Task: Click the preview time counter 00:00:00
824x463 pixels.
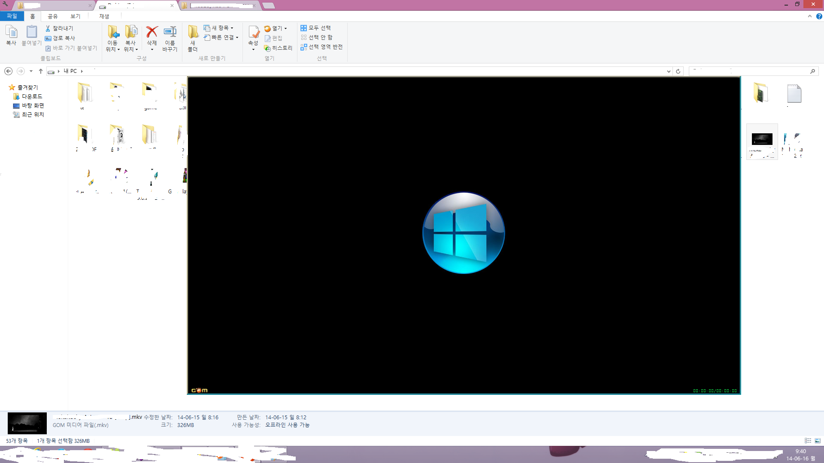Action: click(715, 391)
